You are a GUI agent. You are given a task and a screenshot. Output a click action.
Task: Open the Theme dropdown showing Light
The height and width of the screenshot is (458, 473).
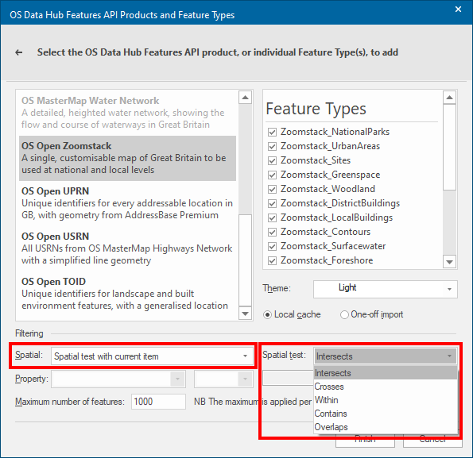click(386, 289)
